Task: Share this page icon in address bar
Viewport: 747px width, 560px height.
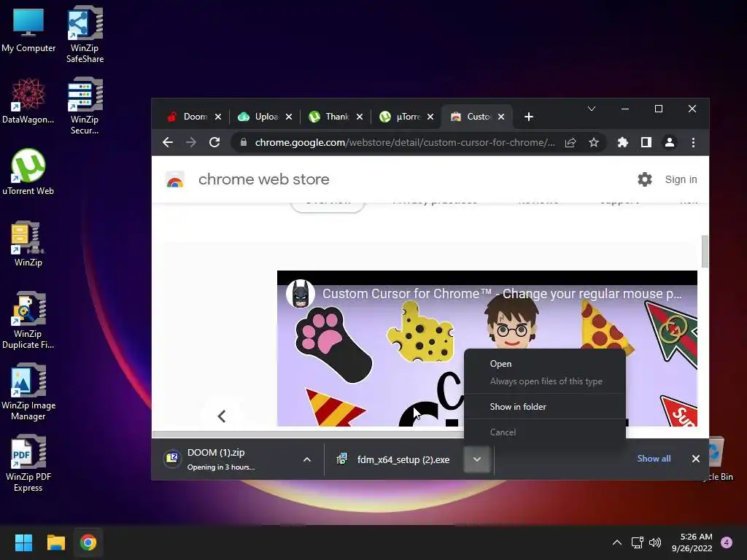Action: click(570, 142)
